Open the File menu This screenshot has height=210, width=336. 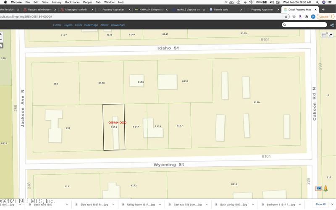point(28,2)
